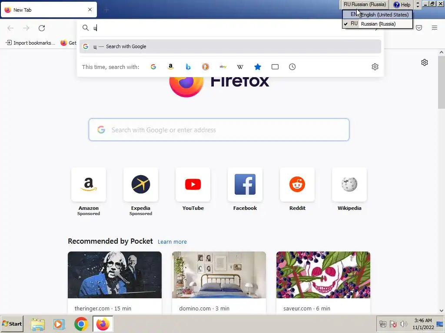Search this time with DuckDuckGo icon
Image resolution: width=445 pixels, height=333 pixels.
point(206,67)
